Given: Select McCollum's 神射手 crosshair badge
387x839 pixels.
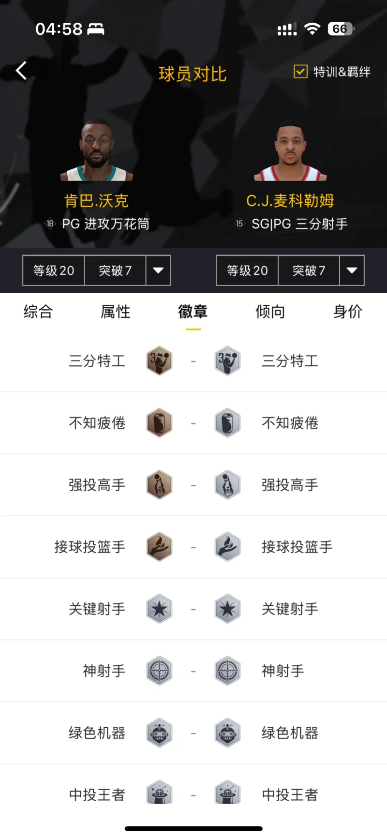Looking at the screenshot, I should (x=227, y=671).
